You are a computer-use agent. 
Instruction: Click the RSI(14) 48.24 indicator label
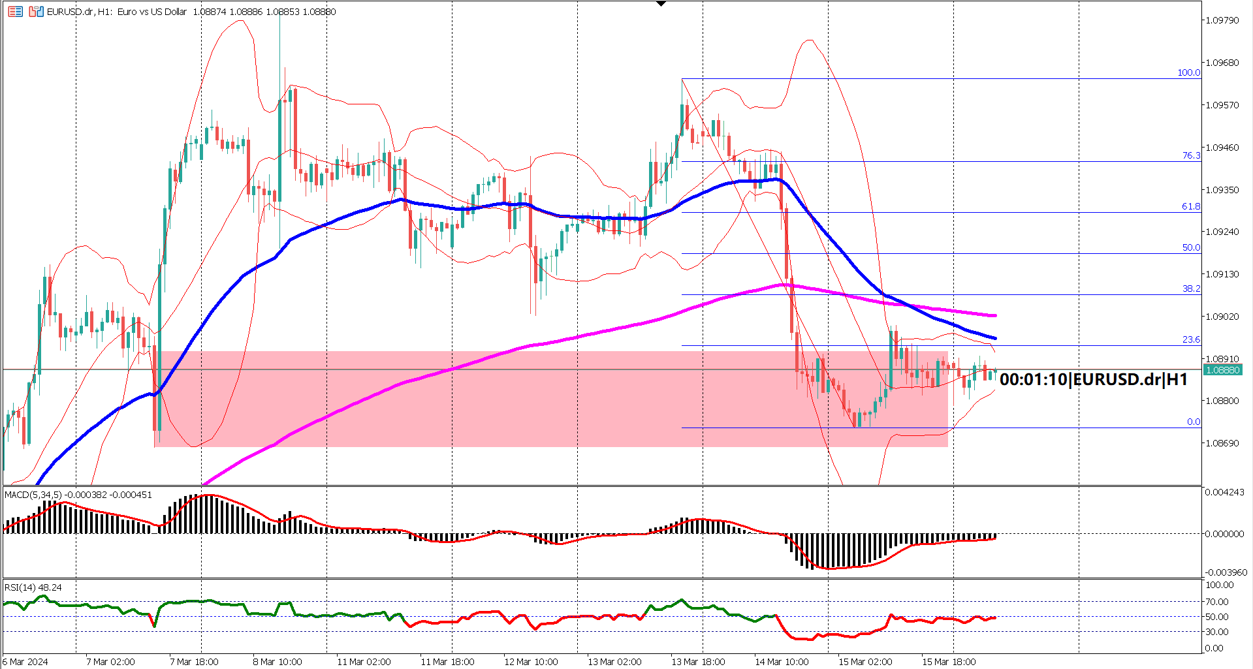click(x=33, y=587)
